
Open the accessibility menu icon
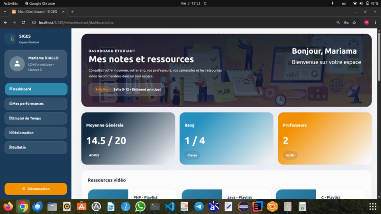coord(332,3)
